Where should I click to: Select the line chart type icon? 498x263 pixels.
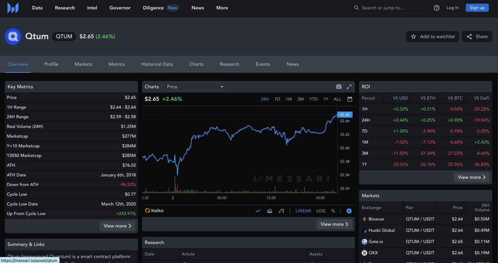coord(258,211)
